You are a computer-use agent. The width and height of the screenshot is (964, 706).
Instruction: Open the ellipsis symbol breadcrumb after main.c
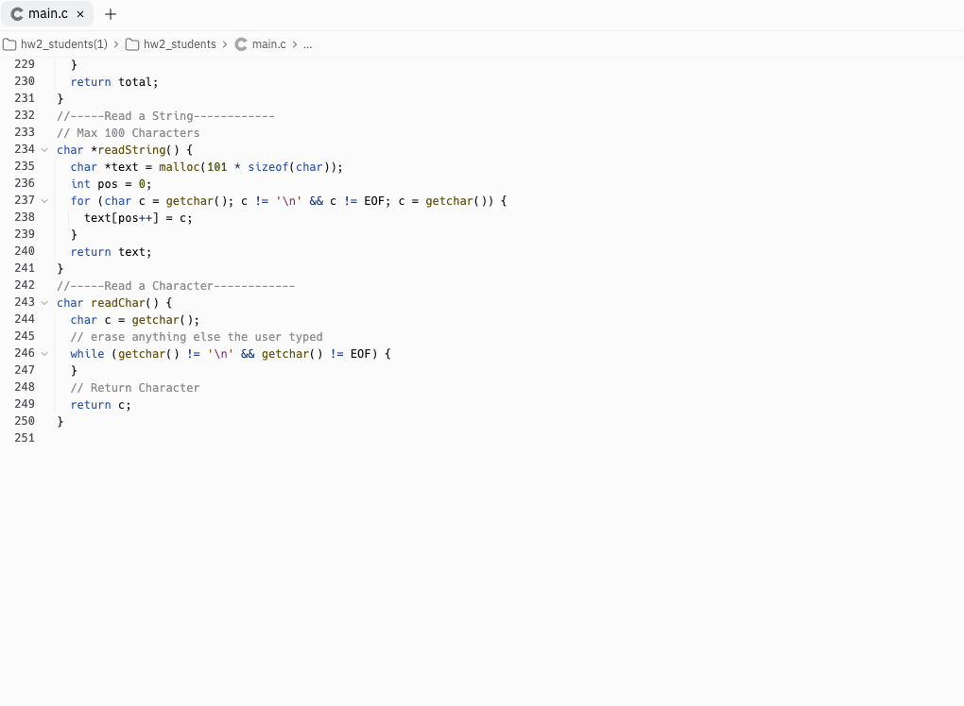(308, 43)
